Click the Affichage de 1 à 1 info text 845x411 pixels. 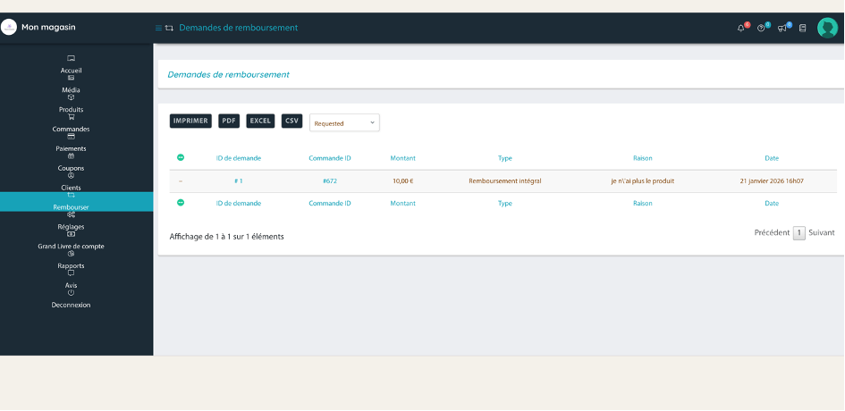click(x=226, y=237)
